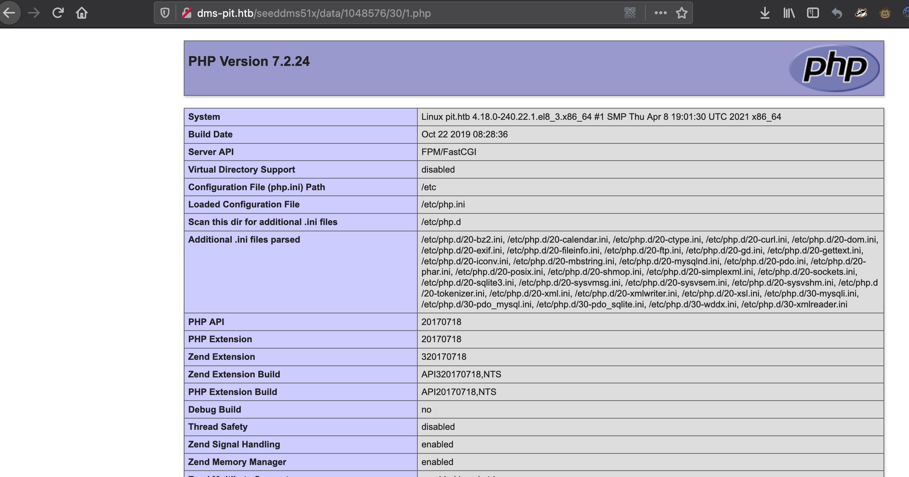The height and width of the screenshot is (477, 909).
Task: Open the monkey face extension
Action: point(885,13)
